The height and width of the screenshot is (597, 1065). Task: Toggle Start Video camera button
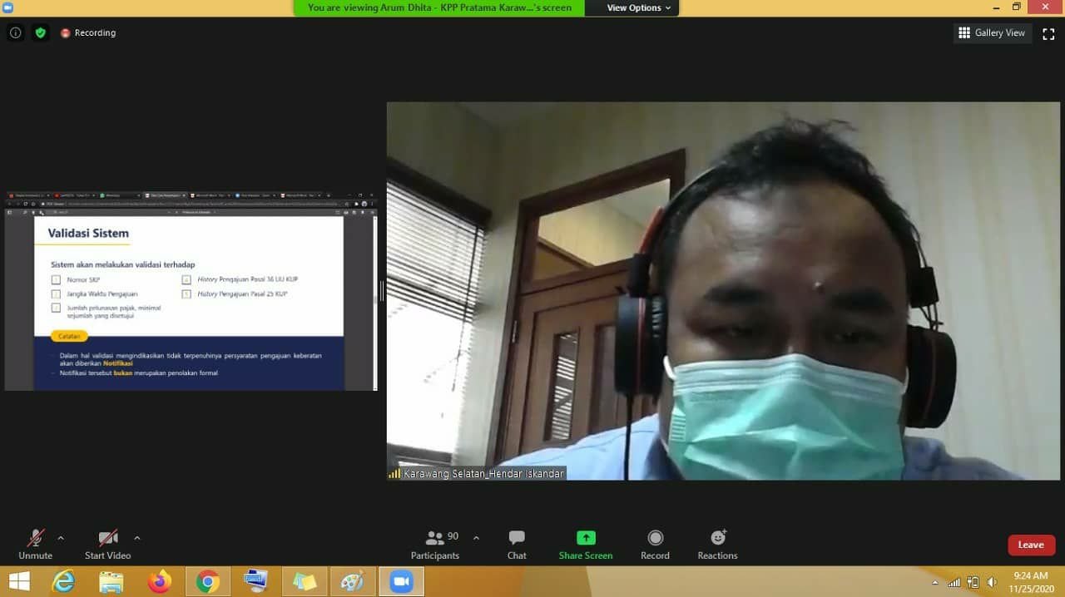107,538
